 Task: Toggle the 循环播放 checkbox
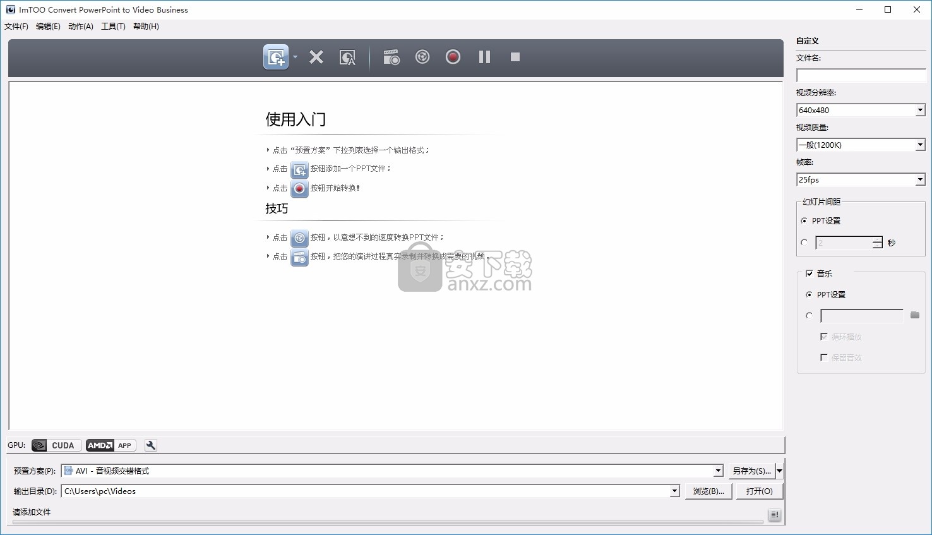tap(823, 337)
